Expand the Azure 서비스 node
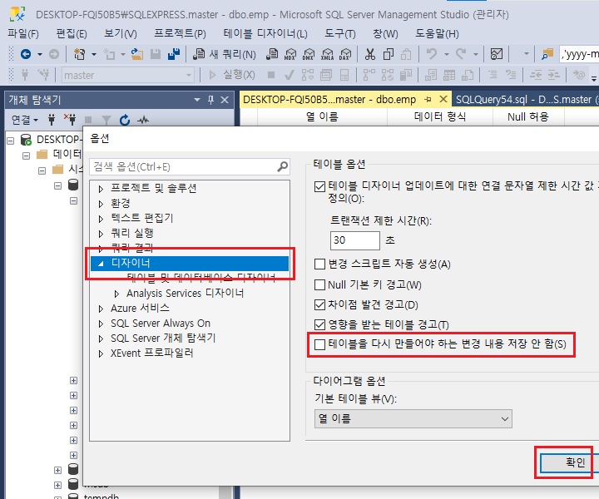This screenshot has height=499, width=599. pyautogui.click(x=101, y=309)
